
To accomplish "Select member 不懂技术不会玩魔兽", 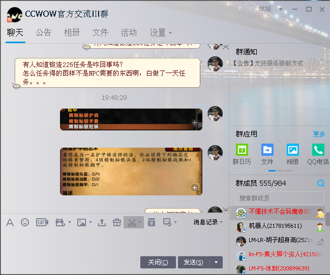I will pos(278,213).
